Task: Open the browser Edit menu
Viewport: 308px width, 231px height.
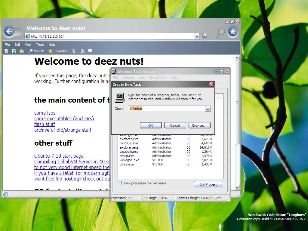Action: click(x=17, y=45)
